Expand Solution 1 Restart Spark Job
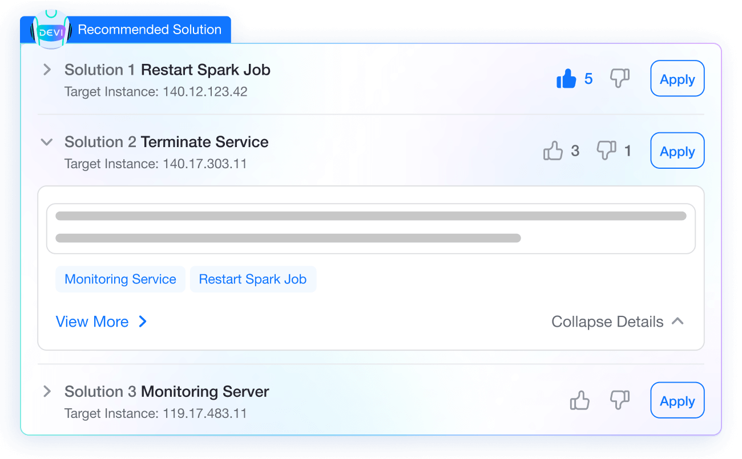Screen dimensions: 742x459 47,70
